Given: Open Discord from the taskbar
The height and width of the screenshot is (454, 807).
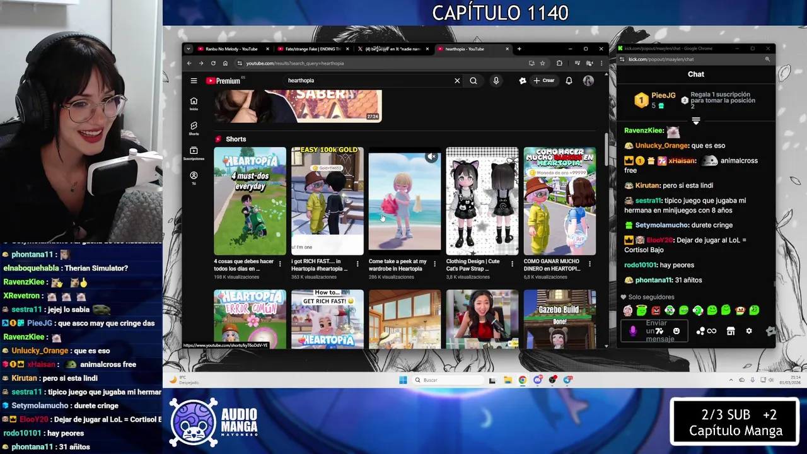Looking at the screenshot, I should click(x=538, y=380).
